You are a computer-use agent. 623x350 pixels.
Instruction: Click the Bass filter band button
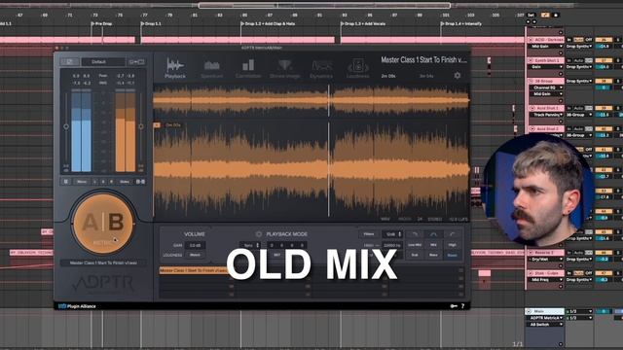click(433, 255)
